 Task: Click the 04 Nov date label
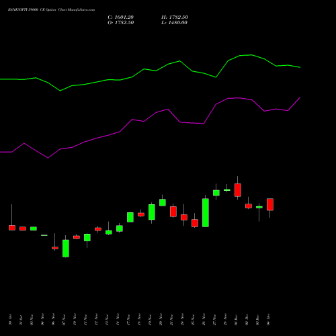(x=42, y=320)
